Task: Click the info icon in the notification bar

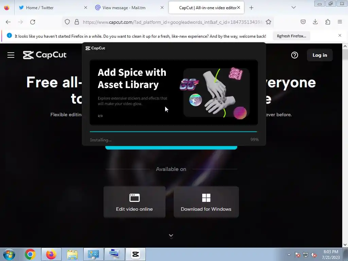Action: tap(9, 35)
